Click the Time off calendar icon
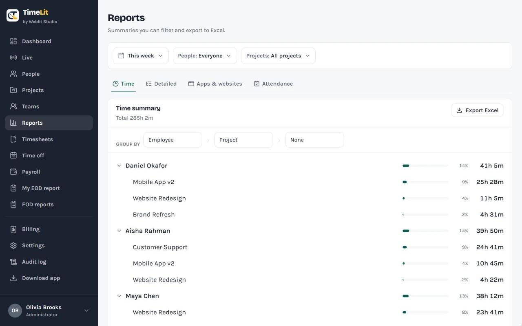Screen dimensions: 522x326 (13, 155)
